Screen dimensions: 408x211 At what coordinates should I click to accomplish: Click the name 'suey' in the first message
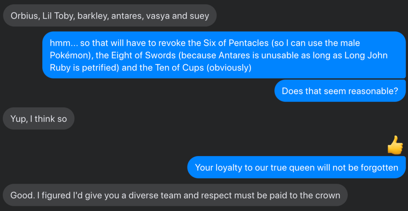coord(199,16)
